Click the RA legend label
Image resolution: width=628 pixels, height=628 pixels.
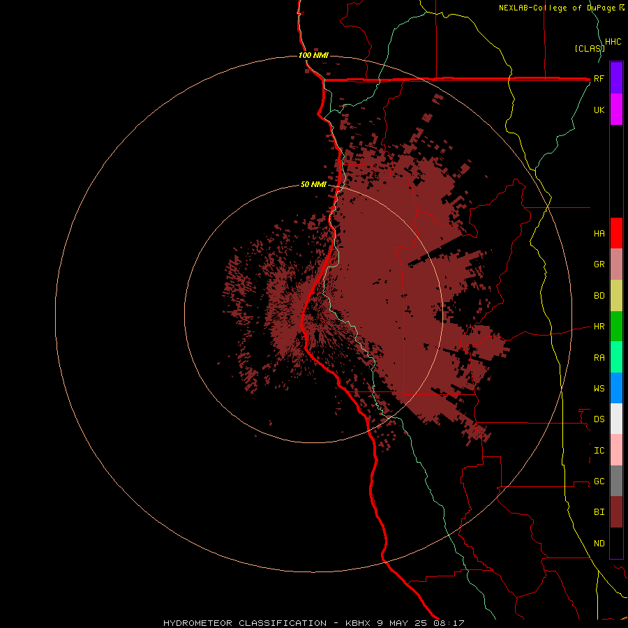599,358
